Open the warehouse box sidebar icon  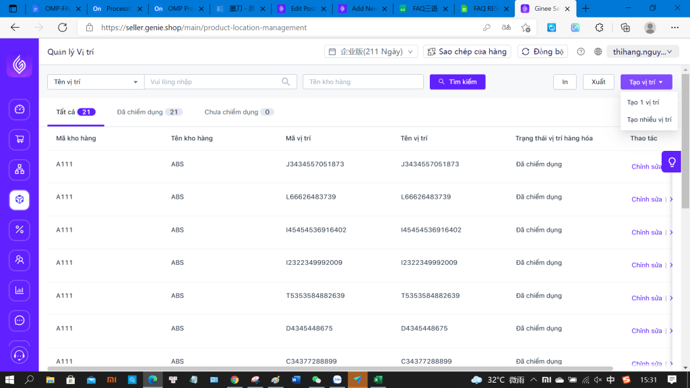20,199
